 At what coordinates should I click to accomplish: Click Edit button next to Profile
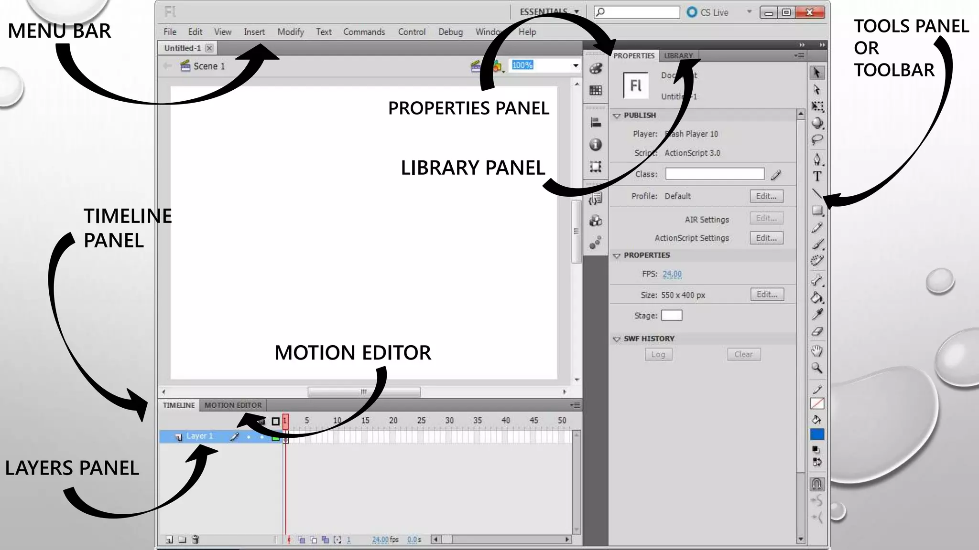click(766, 196)
